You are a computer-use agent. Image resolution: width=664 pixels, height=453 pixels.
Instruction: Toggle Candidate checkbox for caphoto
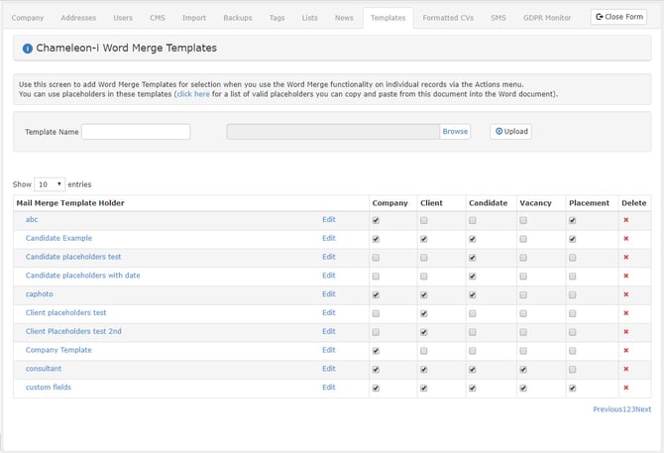(472, 295)
